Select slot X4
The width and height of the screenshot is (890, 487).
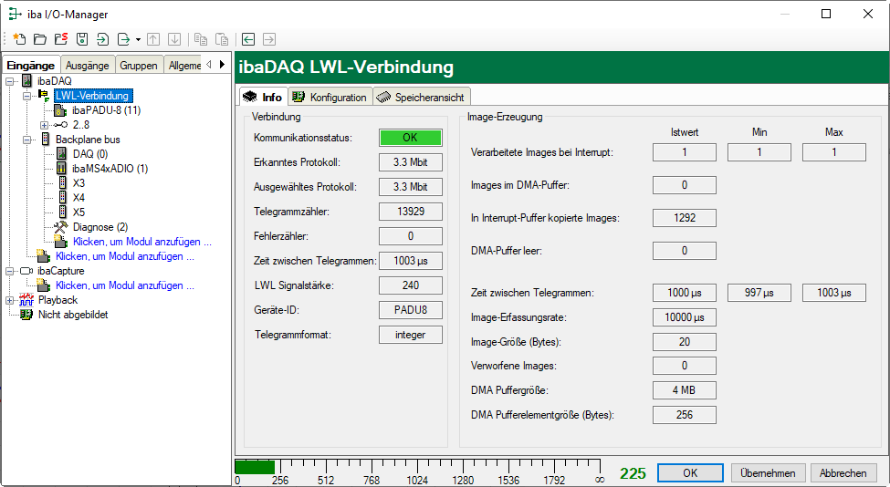[79, 198]
